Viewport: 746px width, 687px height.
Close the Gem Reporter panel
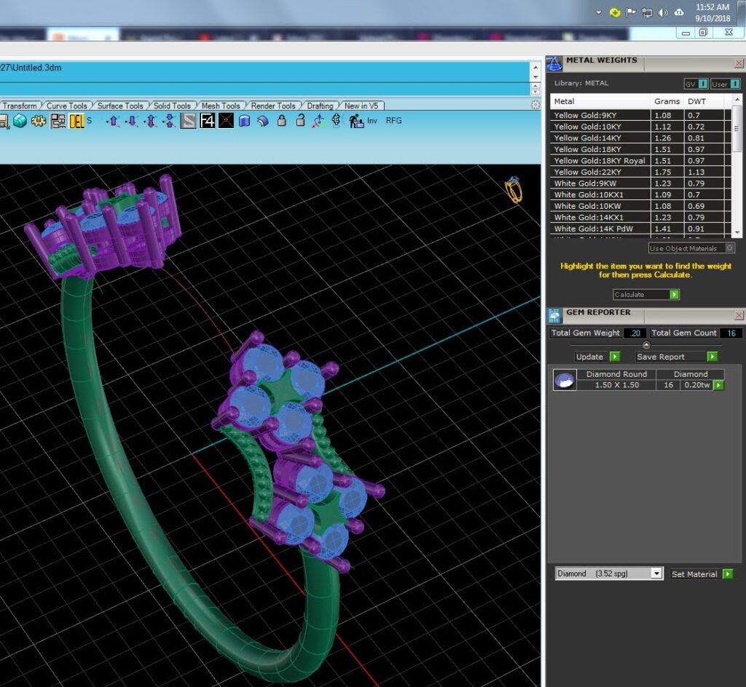tap(739, 315)
